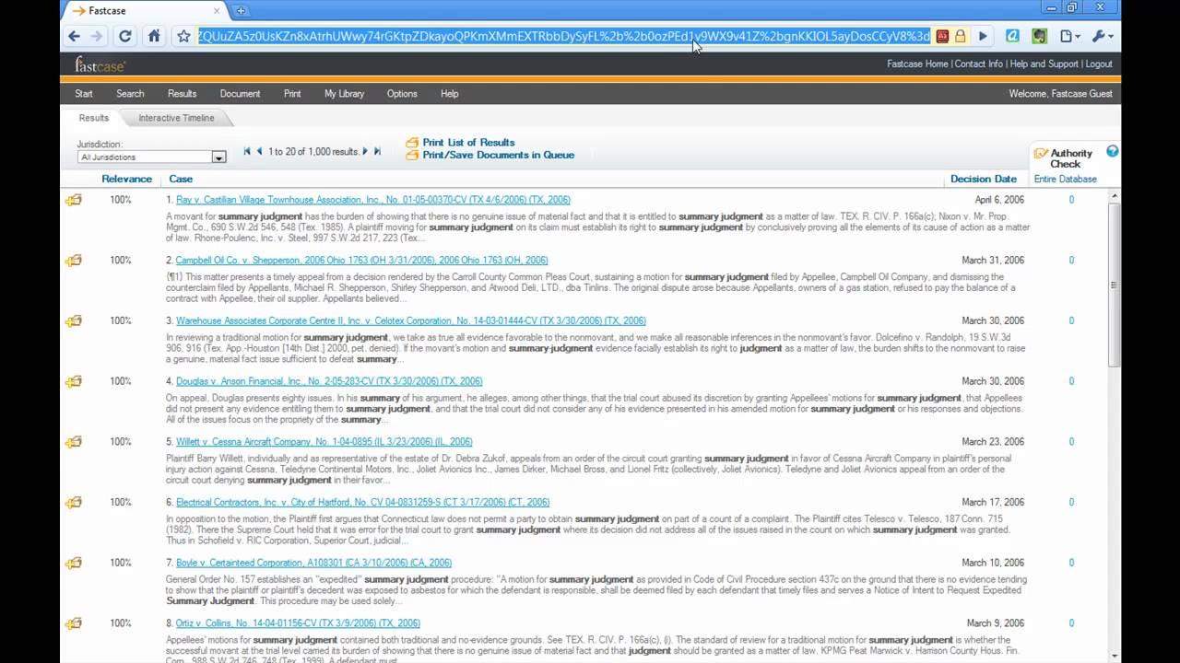Click the results vertical scrollbar
This screenshot has height=663, width=1180.
[x=1115, y=285]
